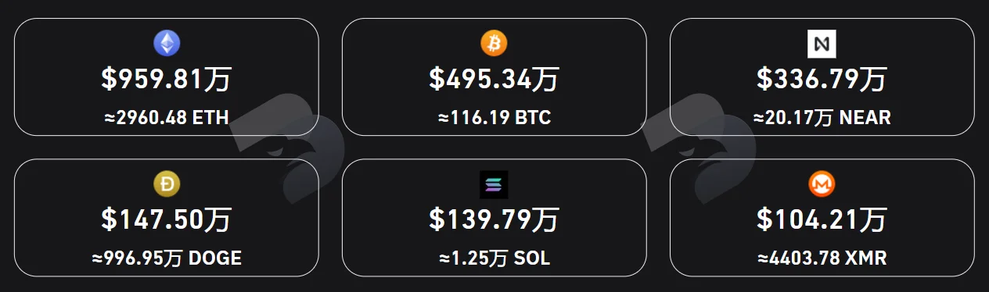Click the Dogecoin gold coin icon
Image resolution: width=989 pixels, height=292 pixels.
point(166,184)
